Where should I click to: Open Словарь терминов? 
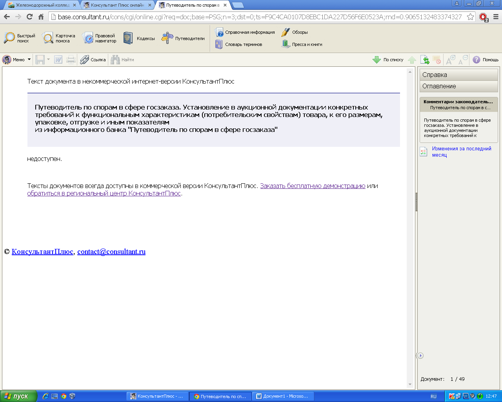(238, 44)
